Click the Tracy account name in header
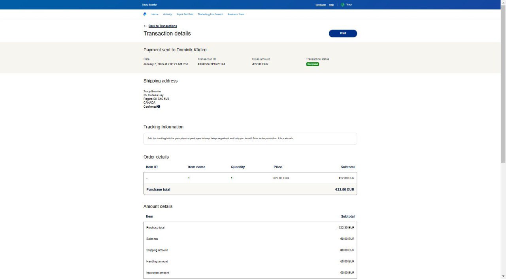Screen dimensions: 506x279 tap(349, 5)
